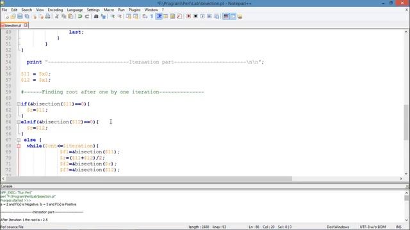The height and width of the screenshot is (230, 410).
Task: Toggle the Word Wrap toolbar icon
Action: click(145, 17)
